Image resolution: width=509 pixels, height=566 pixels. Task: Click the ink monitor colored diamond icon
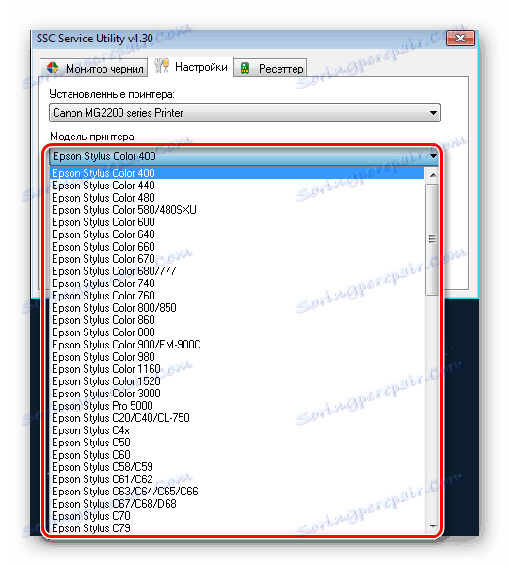point(53,68)
